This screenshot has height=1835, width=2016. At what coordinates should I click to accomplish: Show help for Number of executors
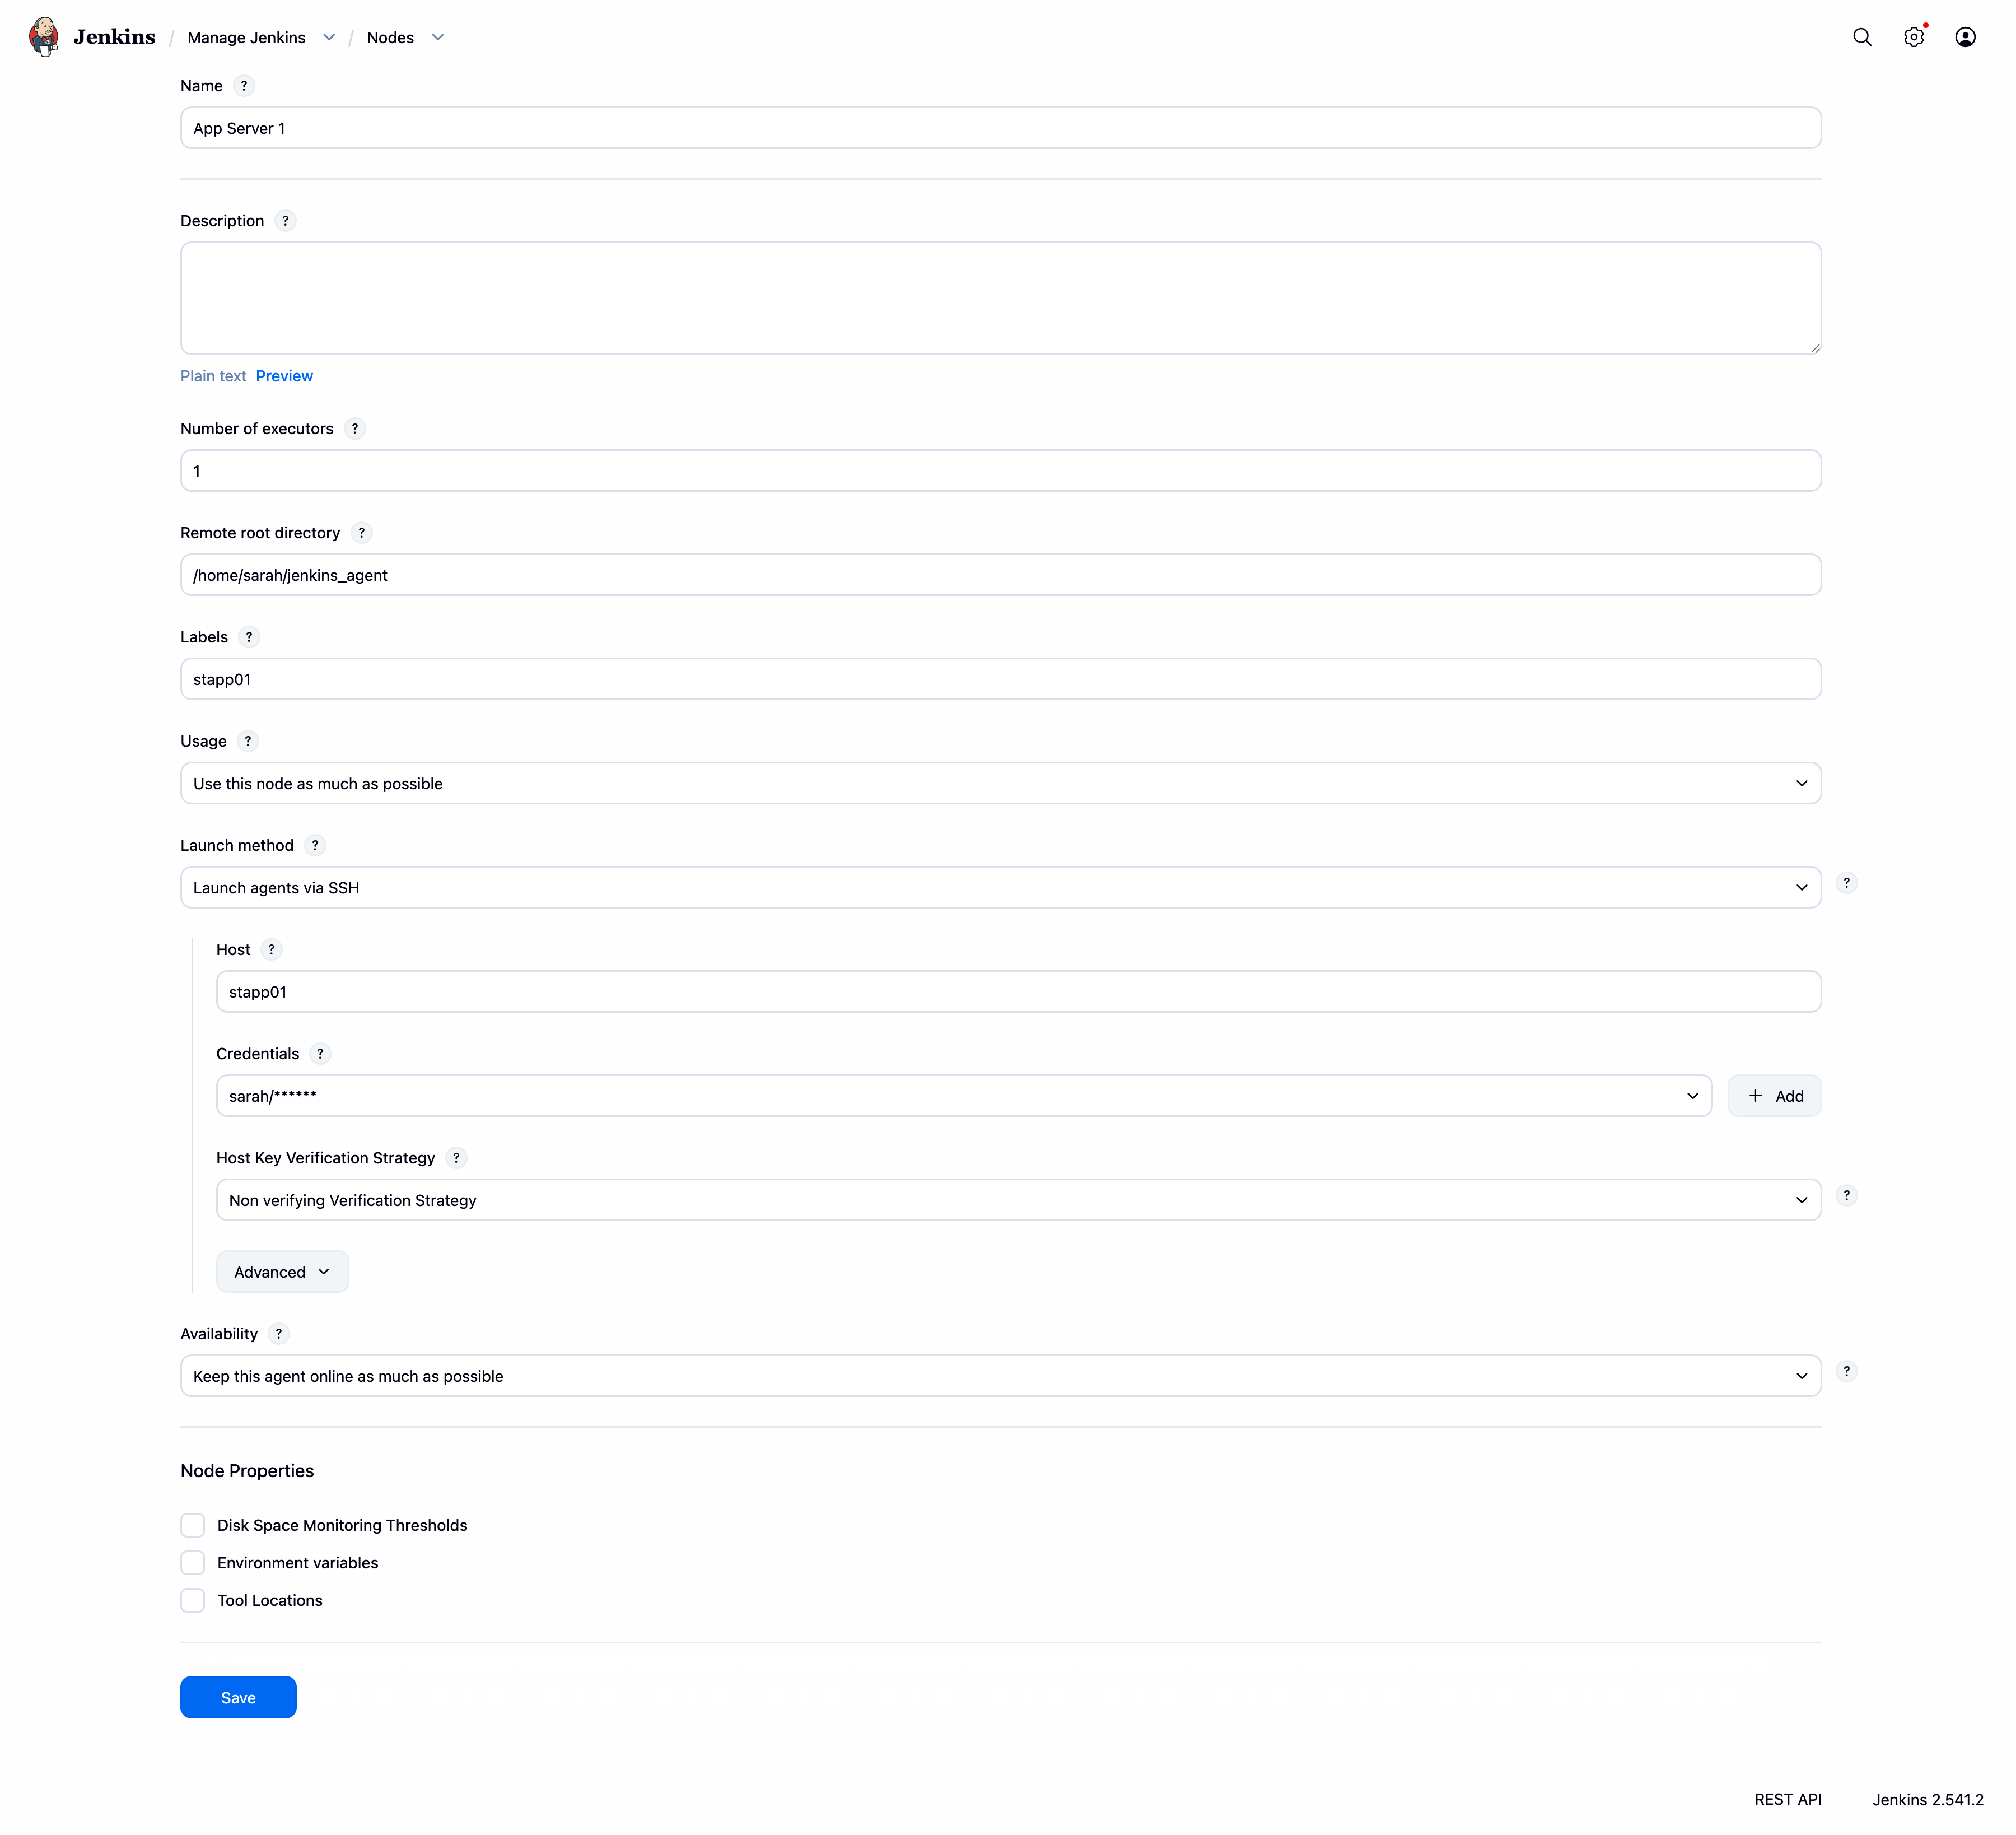[x=355, y=429]
